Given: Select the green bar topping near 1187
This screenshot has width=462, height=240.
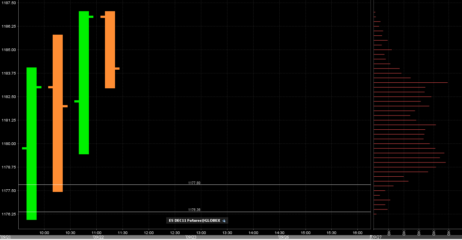Looking at the screenshot, I should click(x=84, y=83).
